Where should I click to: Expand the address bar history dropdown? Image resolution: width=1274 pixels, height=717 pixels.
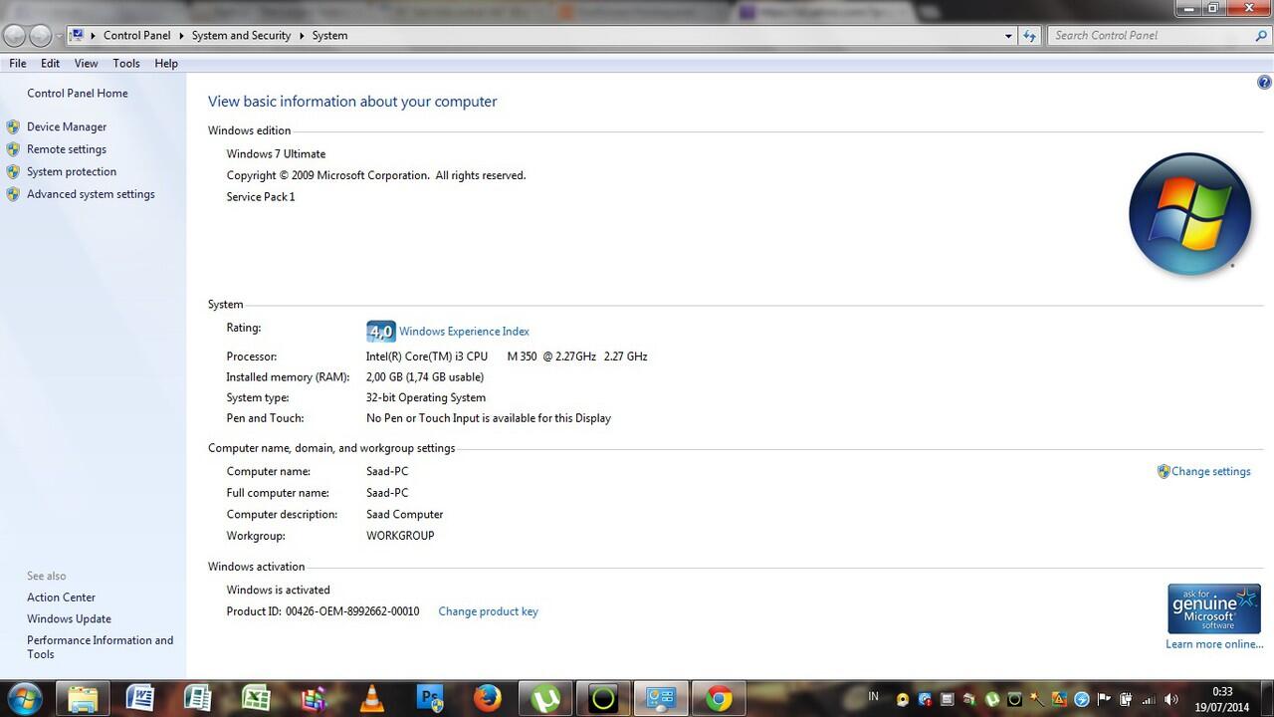[x=1008, y=36]
